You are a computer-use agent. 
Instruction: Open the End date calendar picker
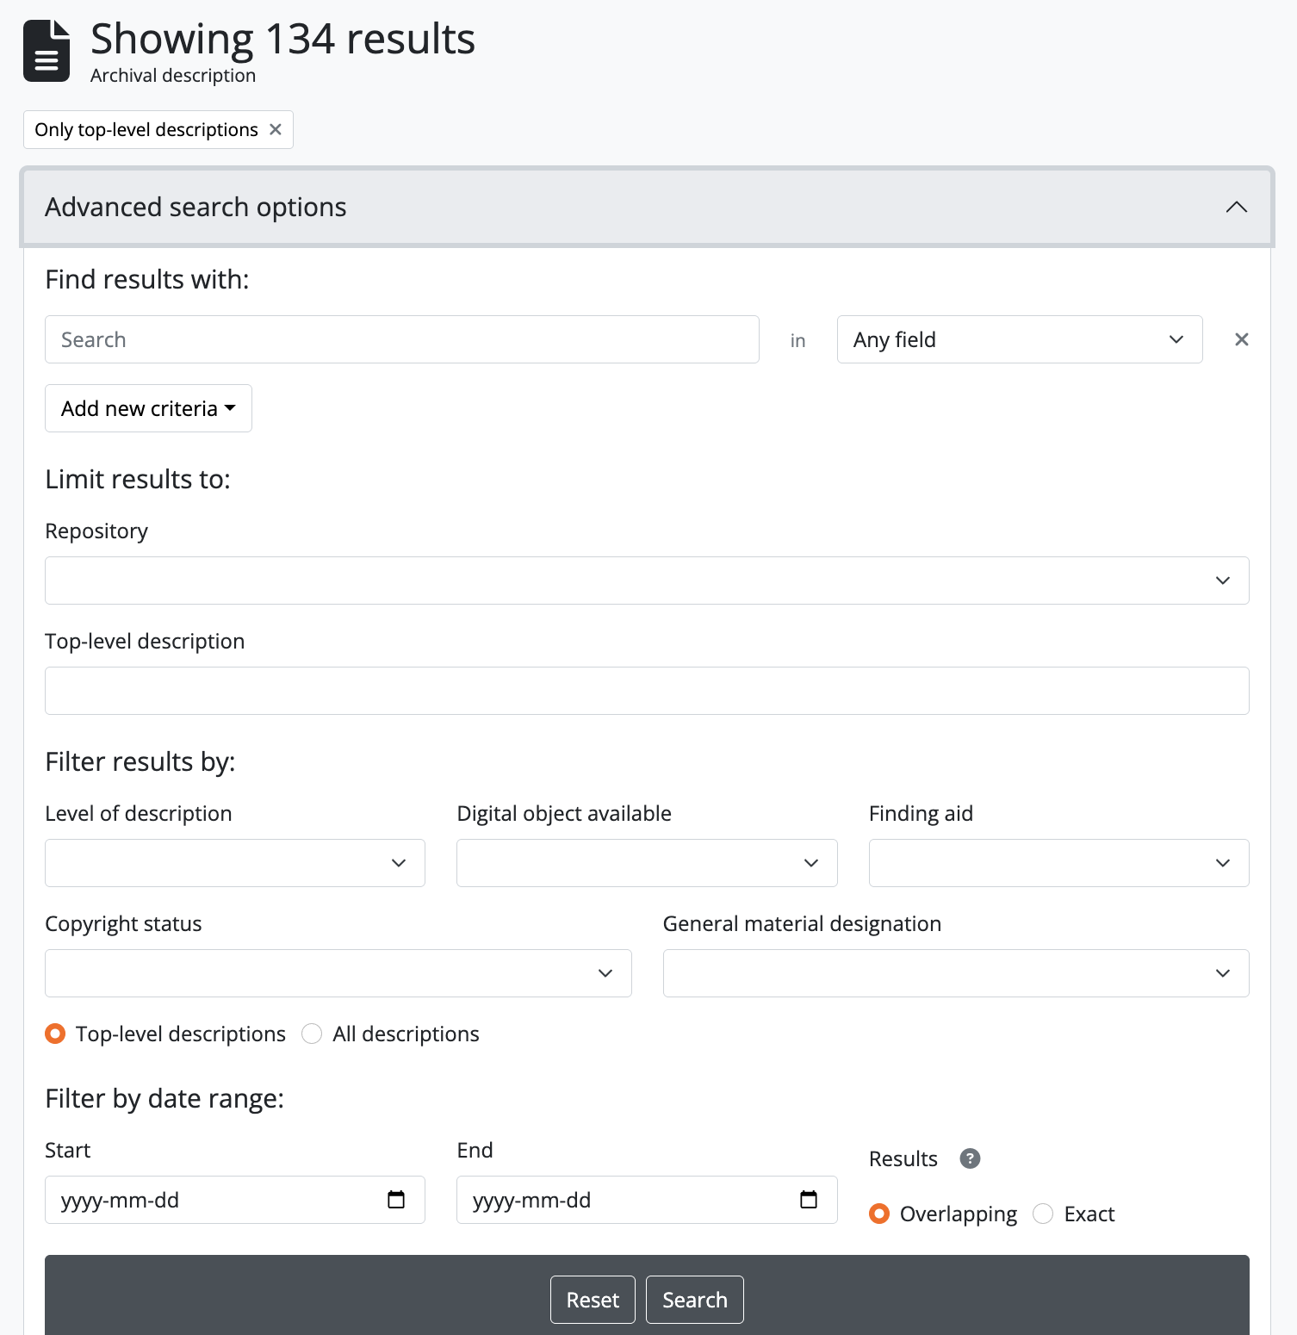pyautogui.click(x=808, y=1200)
